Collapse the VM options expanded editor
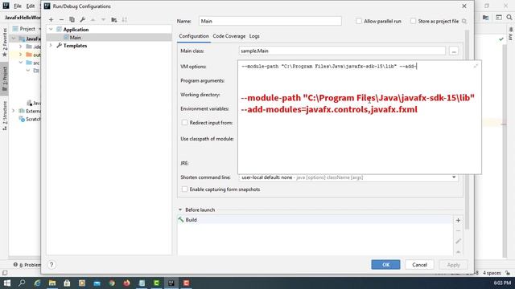The width and height of the screenshot is (515, 289). (476, 66)
